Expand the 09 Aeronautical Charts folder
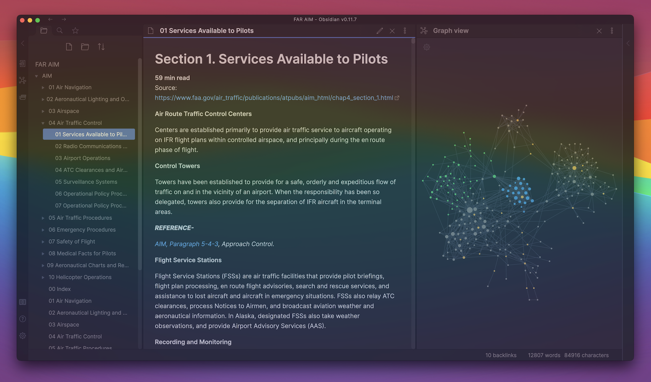The height and width of the screenshot is (382, 651). 43,265
